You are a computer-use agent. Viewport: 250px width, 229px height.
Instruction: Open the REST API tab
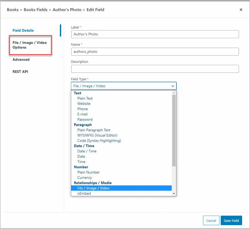[20, 72]
